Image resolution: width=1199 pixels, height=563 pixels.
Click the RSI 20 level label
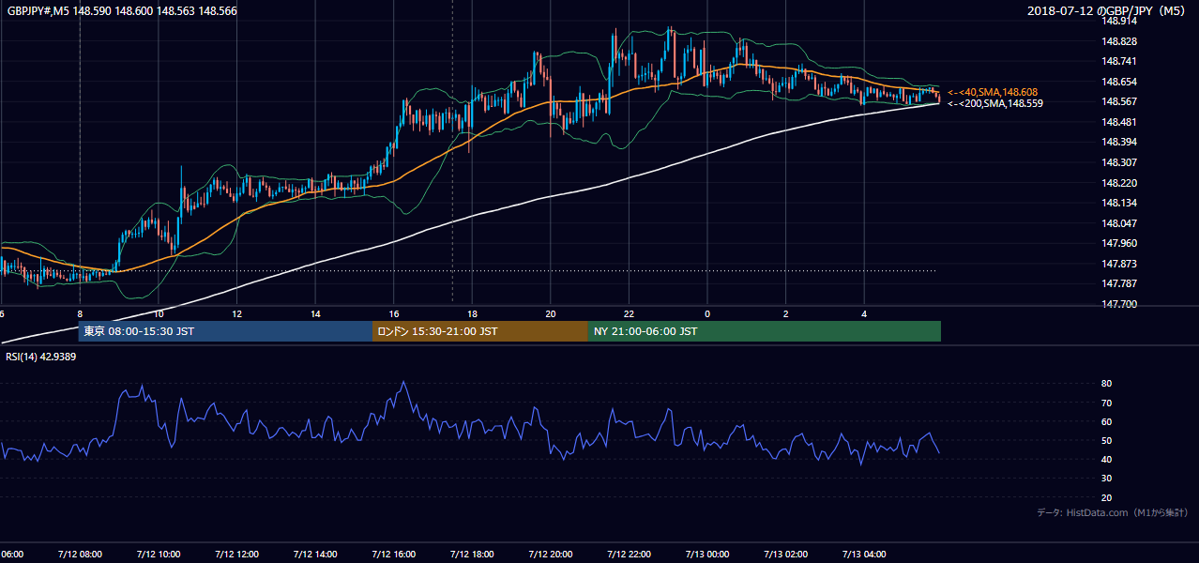pyautogui.click(x=1106, y=497)
